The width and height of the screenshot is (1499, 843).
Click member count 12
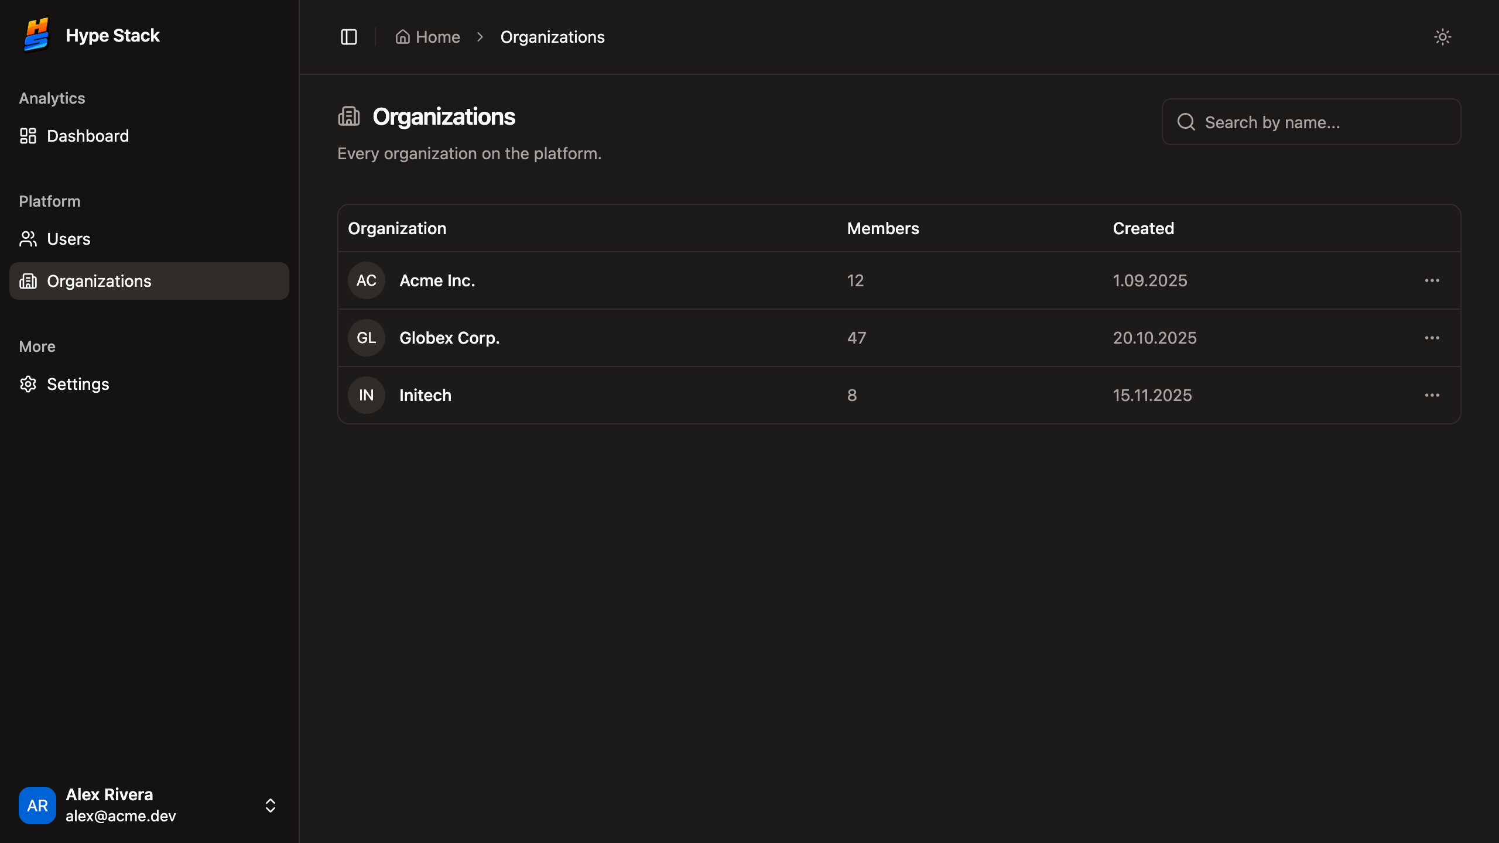855,280
